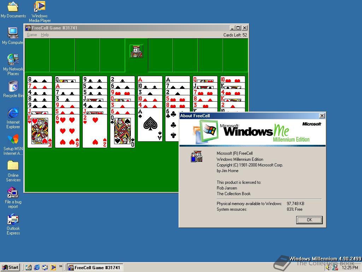Launch Internet Explorer from Quick Launch
This screenshot has width=362, height=272.
(37, 267)
